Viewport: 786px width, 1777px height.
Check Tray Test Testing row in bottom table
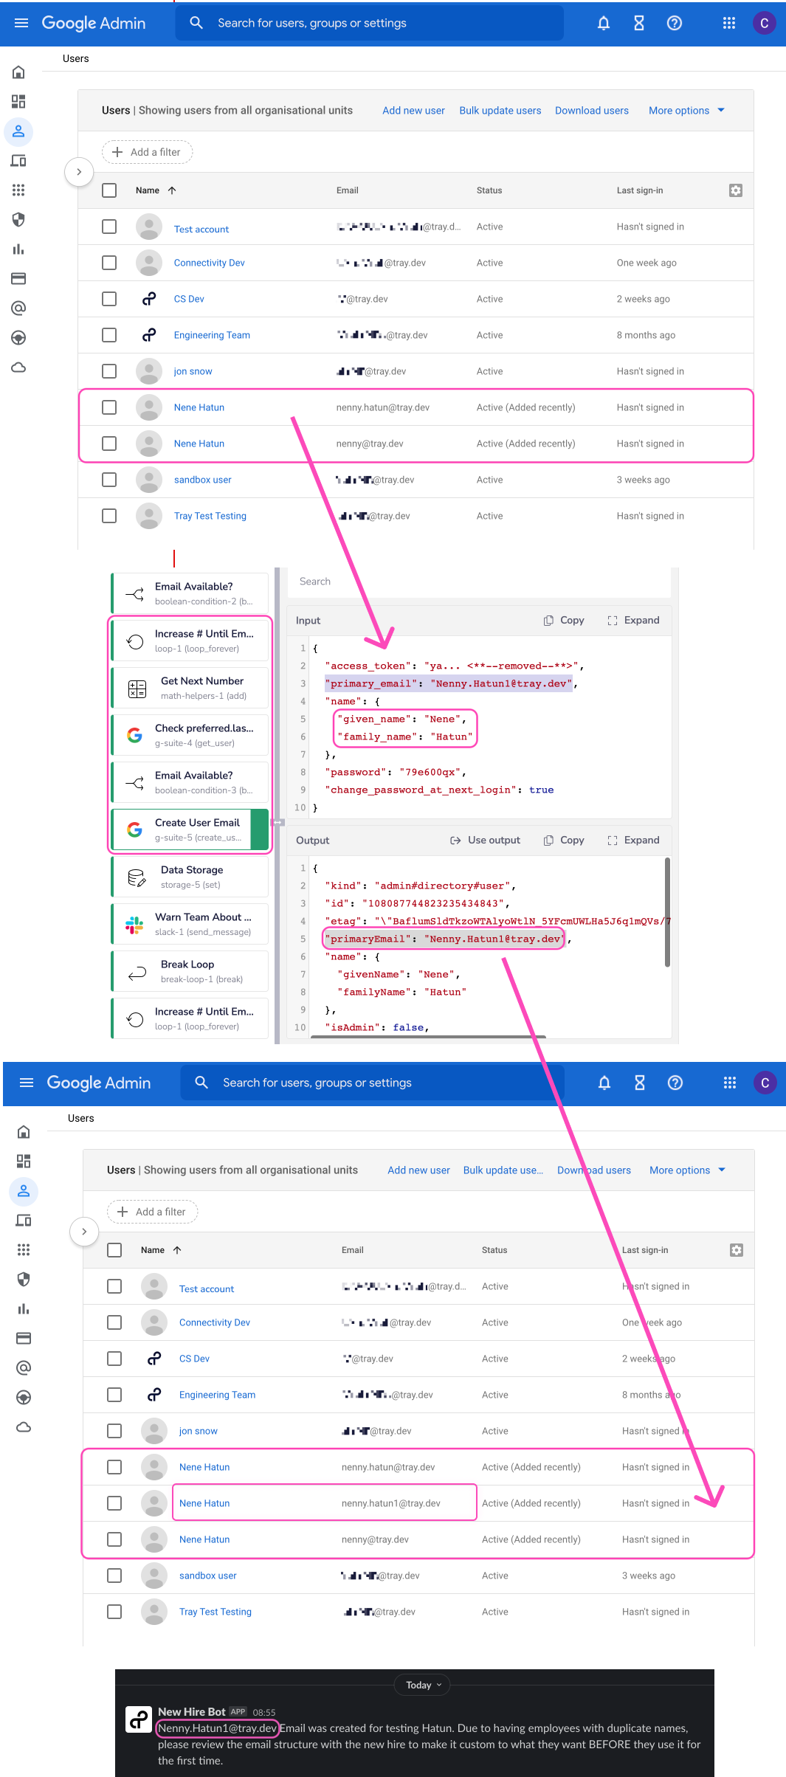point(114,1612)
